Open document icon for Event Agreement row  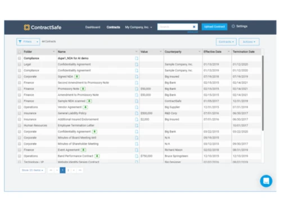pos(137,150)
